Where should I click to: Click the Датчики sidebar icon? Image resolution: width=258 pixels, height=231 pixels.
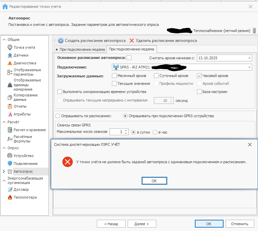[10, 55]
